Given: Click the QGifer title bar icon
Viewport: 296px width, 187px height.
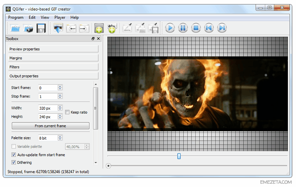Looking at the screenshot, I should pos(8,9).
